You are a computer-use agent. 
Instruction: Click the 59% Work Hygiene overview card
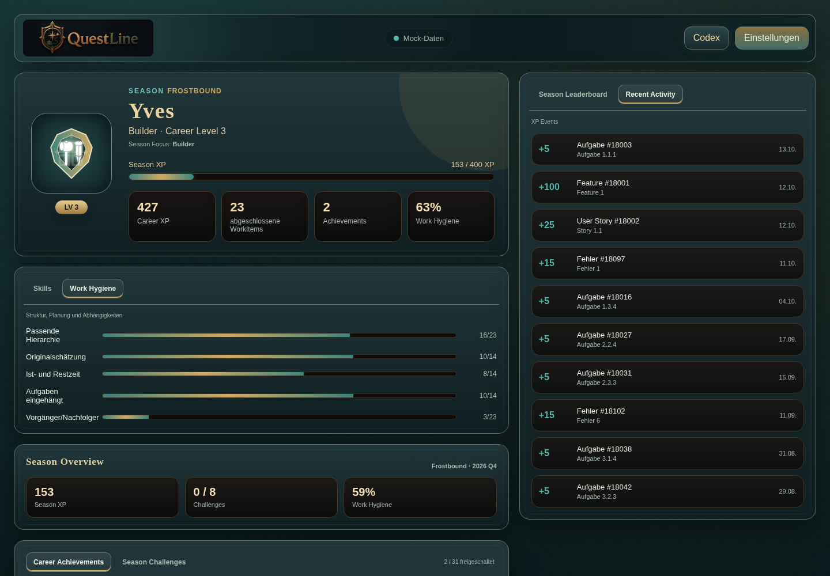click(x=420, y=498)
